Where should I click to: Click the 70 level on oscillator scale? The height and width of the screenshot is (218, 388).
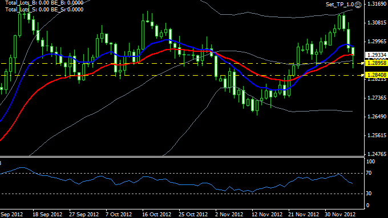coord(369,173)
